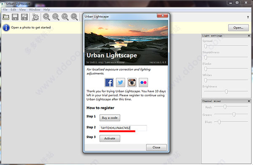This screenshot has width=253, height=165.
Task: Click the Smoothness slider handle
Action: click(x=206, y=57)
